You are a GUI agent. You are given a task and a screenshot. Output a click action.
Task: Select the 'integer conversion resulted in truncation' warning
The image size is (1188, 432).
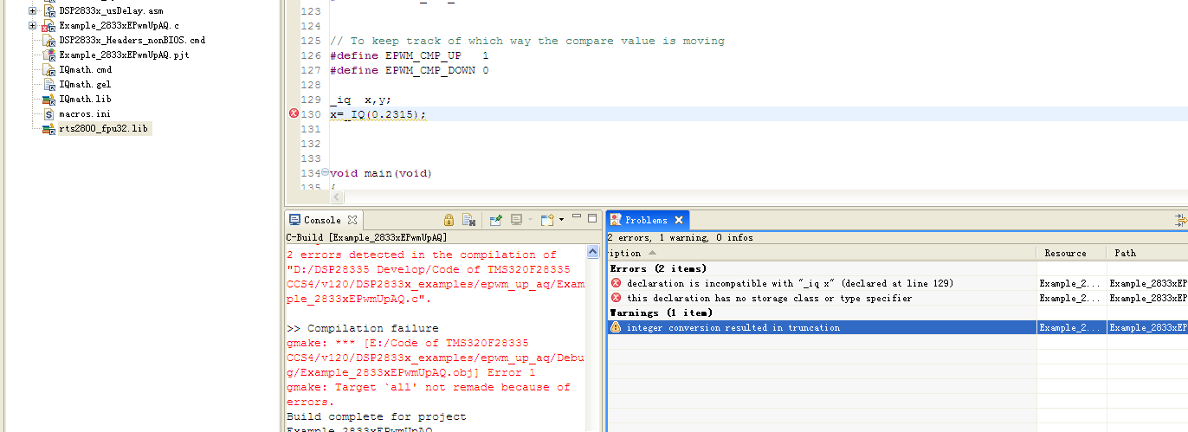tap(897, 327)
